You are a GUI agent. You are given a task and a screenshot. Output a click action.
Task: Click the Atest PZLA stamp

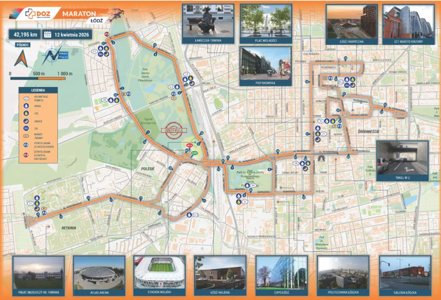(x=174, y=130)
